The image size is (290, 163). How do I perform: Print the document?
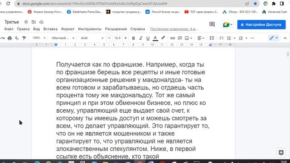[10, 38]
